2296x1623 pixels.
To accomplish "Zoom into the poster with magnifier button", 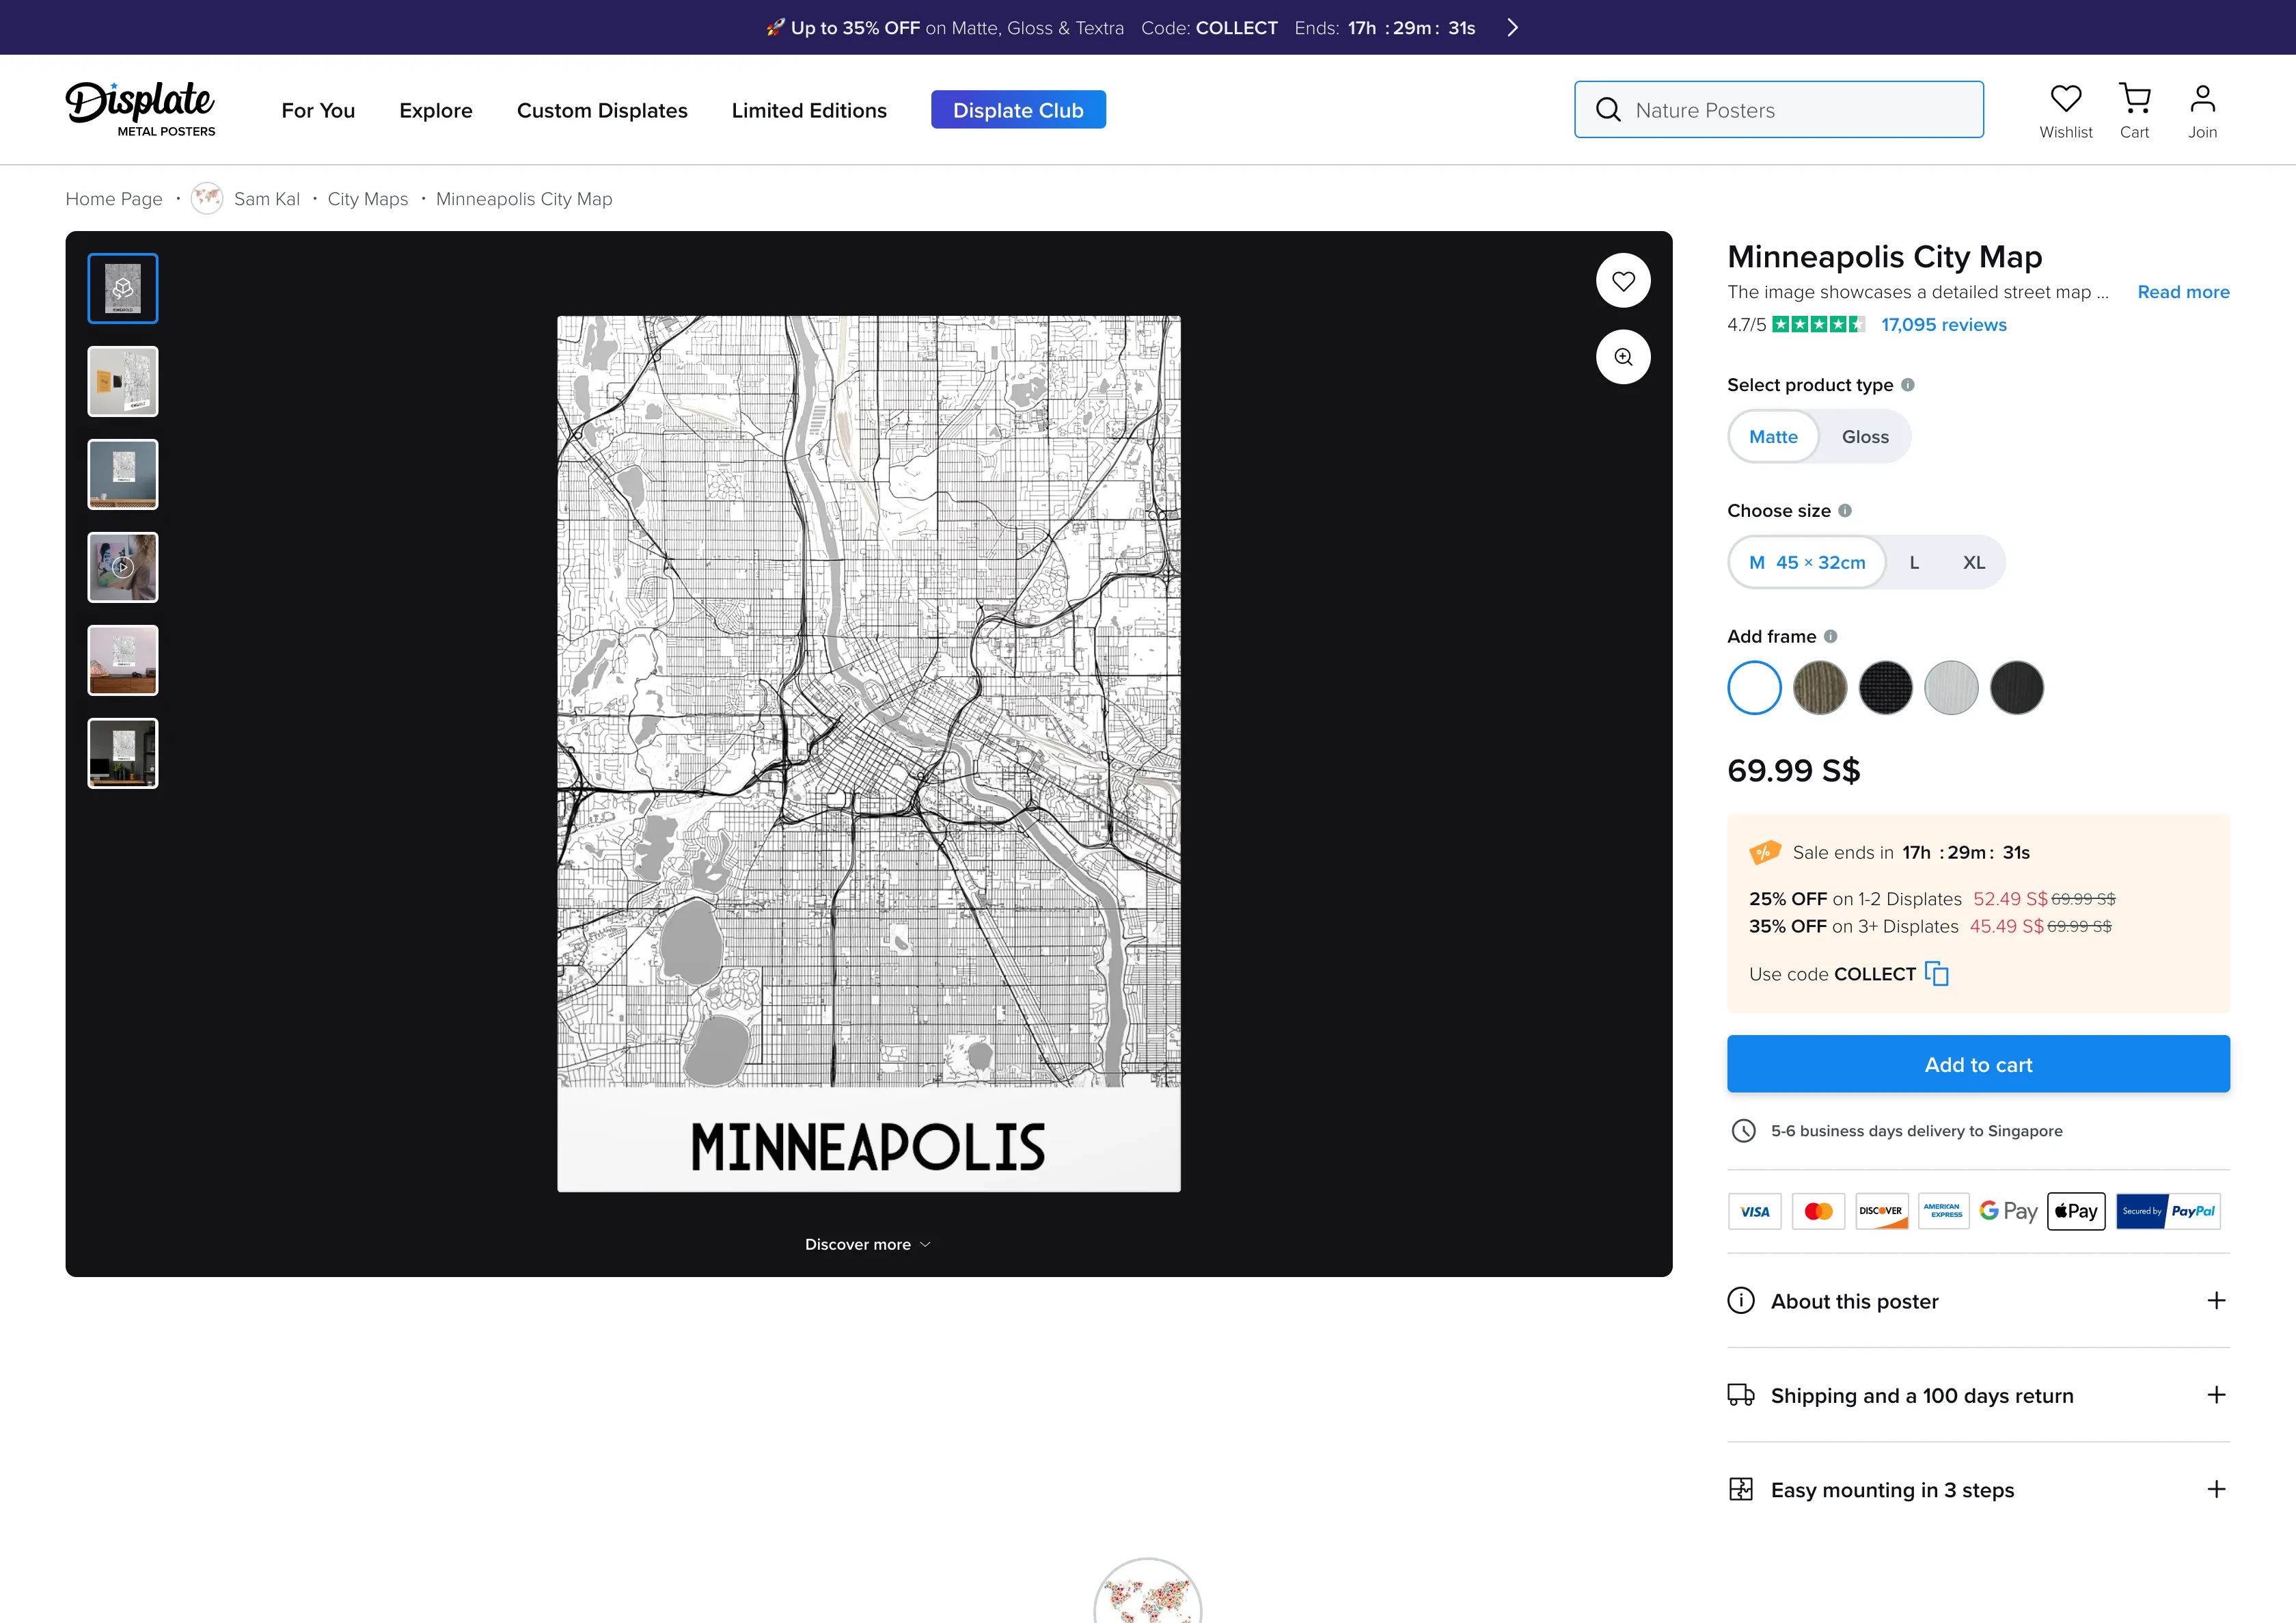I will click(x=1623, y=358).
